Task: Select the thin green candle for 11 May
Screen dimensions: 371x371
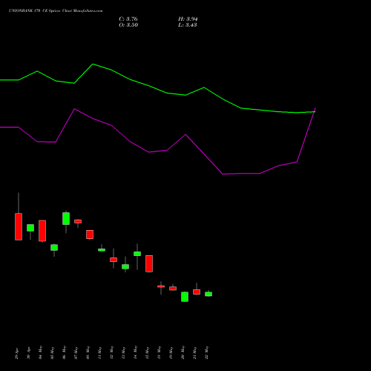Action: coord(102,250)
